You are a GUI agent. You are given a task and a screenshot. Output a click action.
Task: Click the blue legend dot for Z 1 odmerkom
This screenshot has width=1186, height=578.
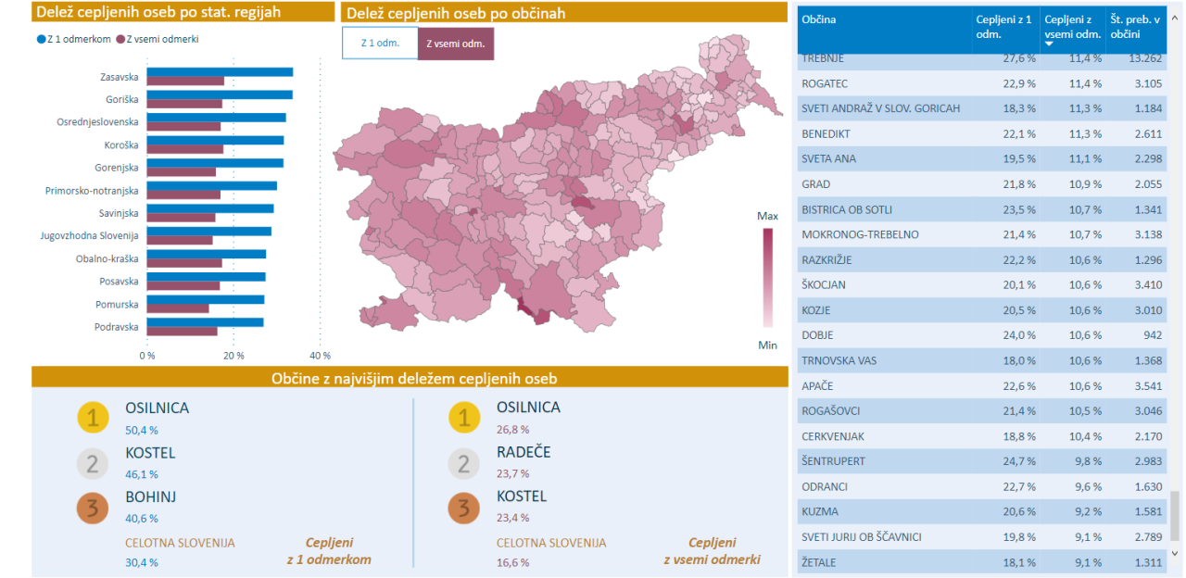tap(41, 39)
